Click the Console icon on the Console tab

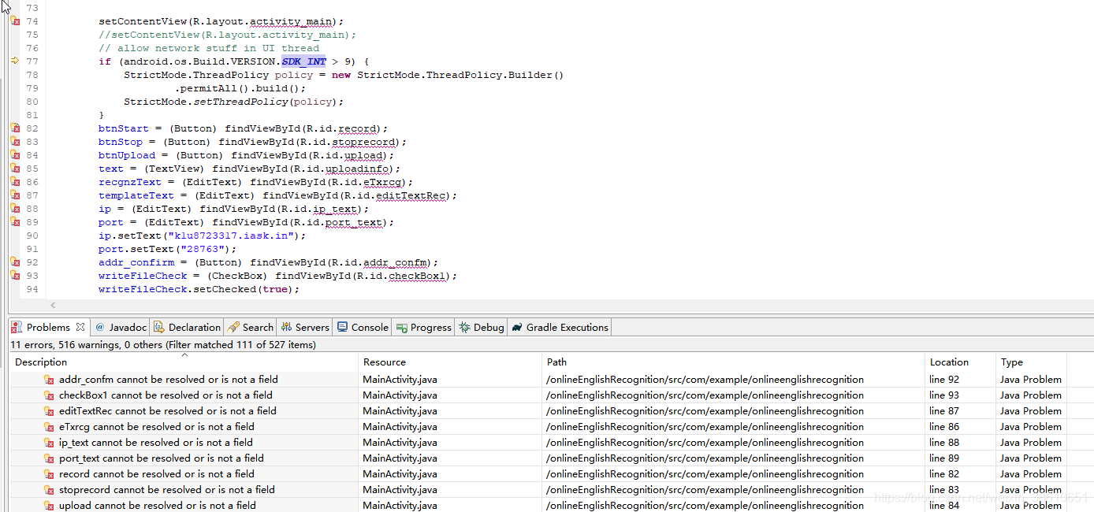[342, 327]
